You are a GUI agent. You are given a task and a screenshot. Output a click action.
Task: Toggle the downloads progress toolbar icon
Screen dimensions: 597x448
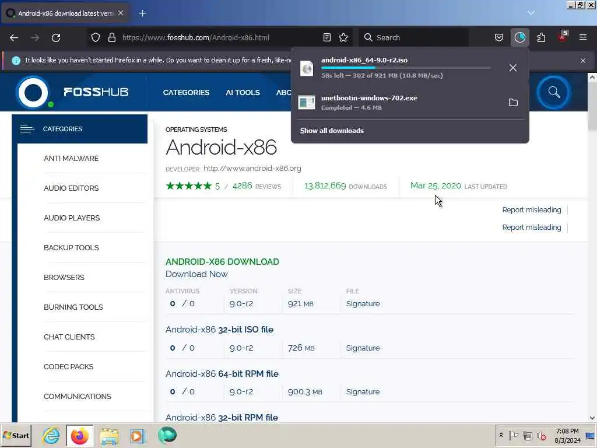(x=519, y=37)
